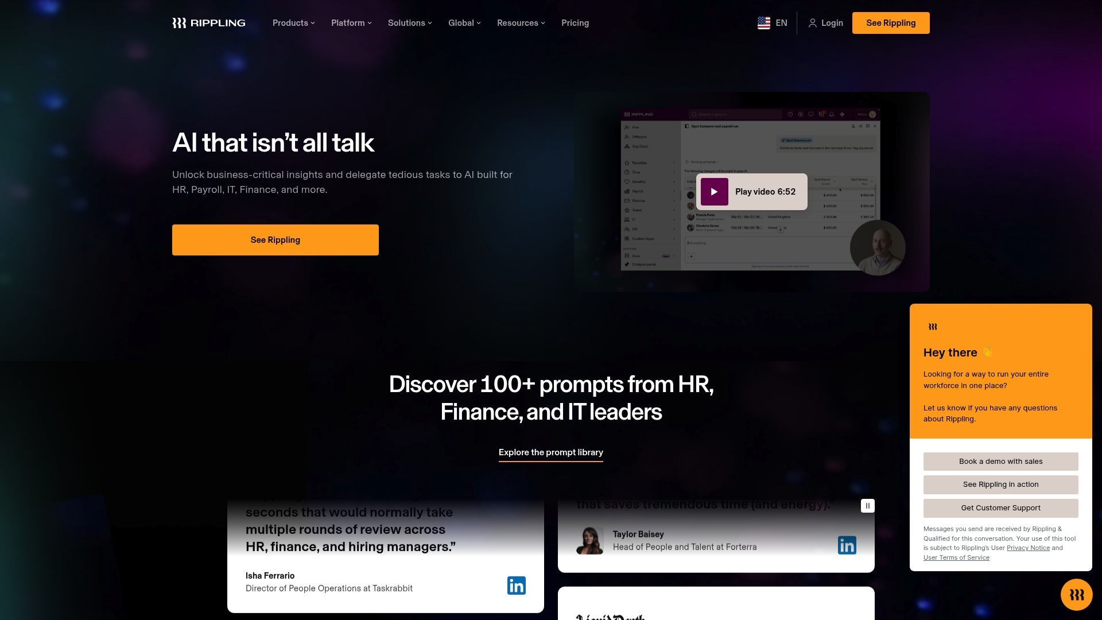Click Director of People Operations at Taskrabbit text
Viewport: 1102px width, 620px height.
coord(329,588)
